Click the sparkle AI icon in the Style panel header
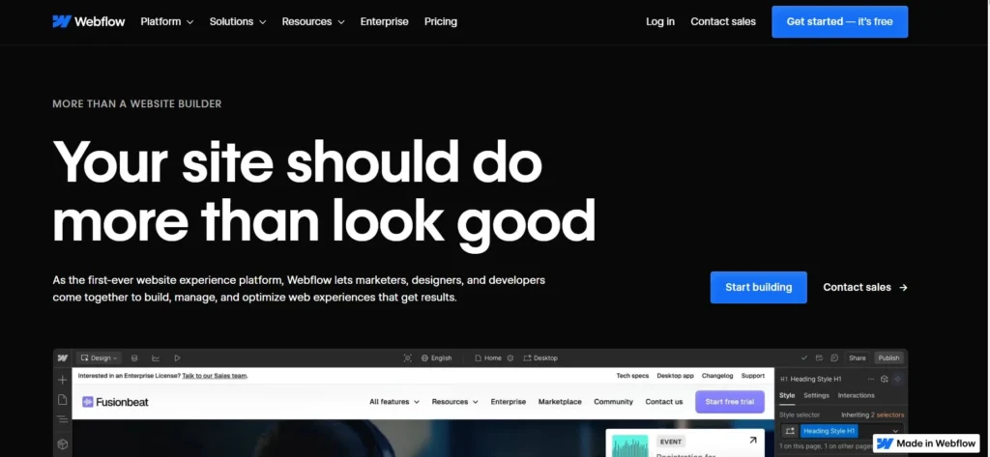990x457 pixels. [898, 380]
